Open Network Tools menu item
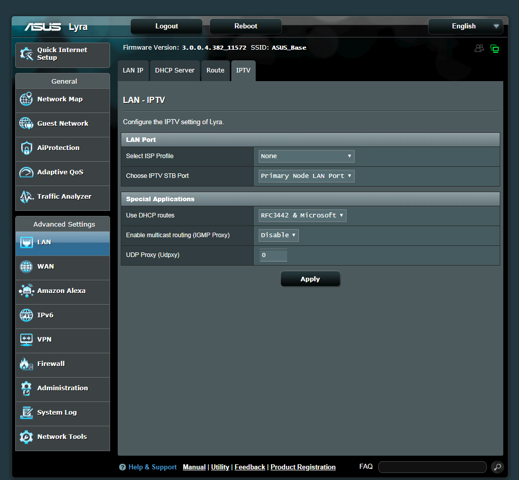 point(62,438)
